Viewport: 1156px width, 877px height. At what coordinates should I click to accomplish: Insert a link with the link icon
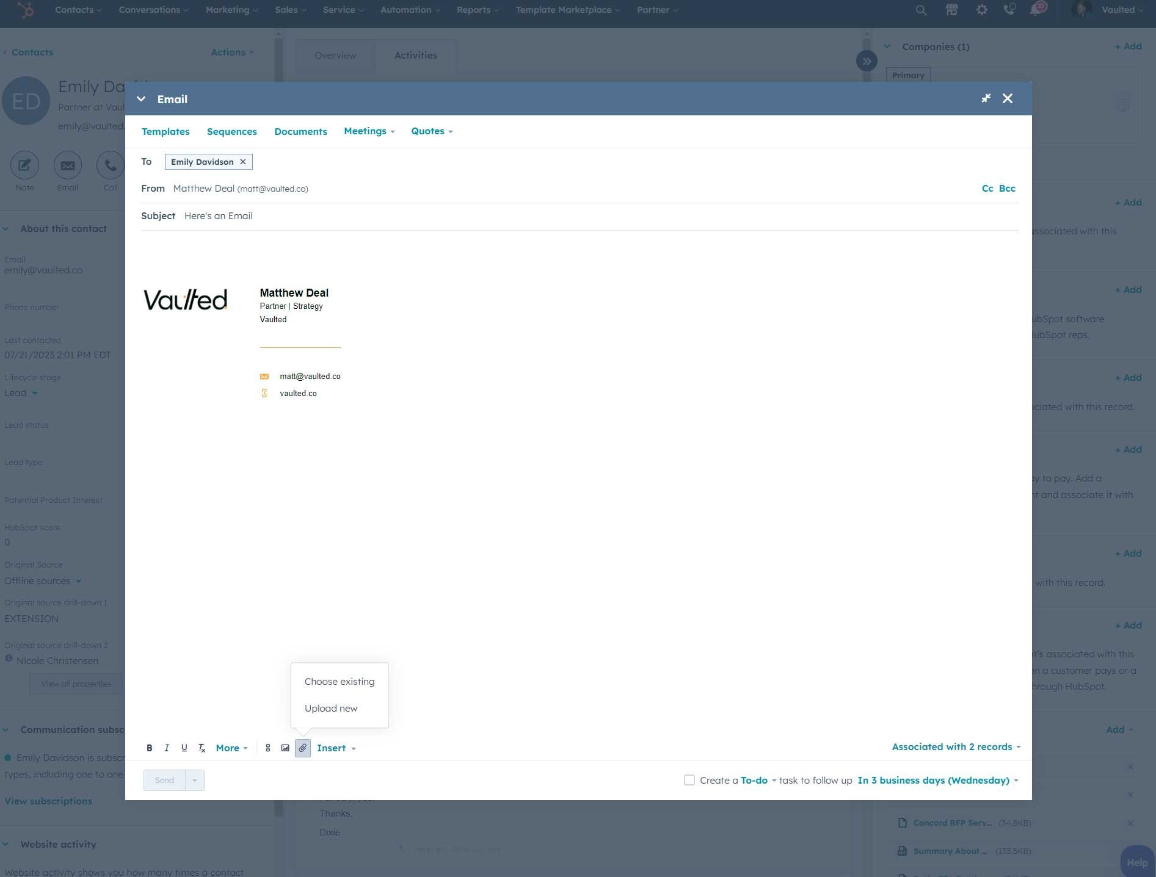point(267,748)
